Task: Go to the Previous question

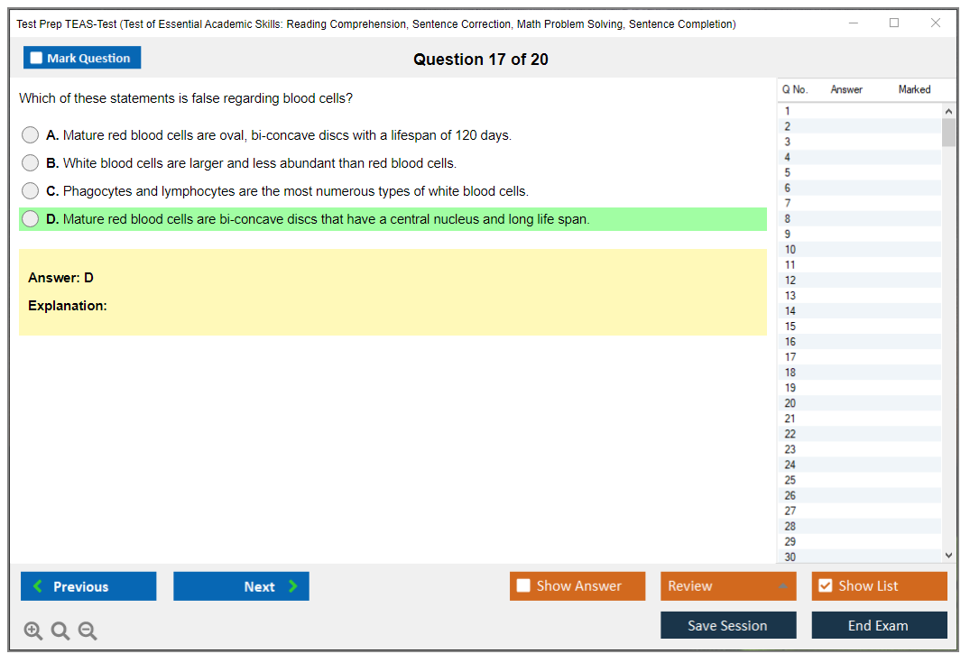Action: (88, 586)
